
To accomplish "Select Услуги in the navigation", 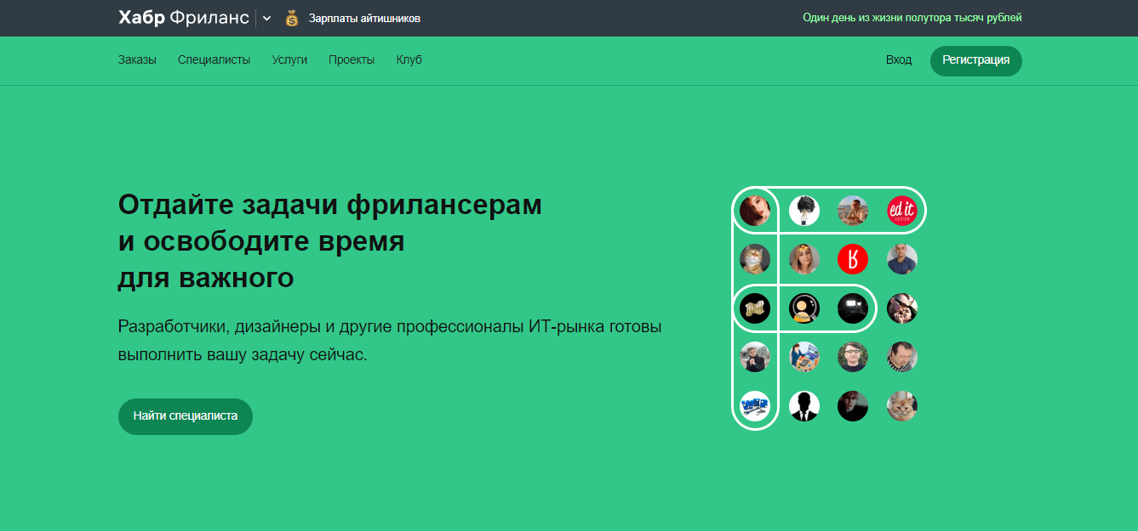I will (x=289, y=59).
